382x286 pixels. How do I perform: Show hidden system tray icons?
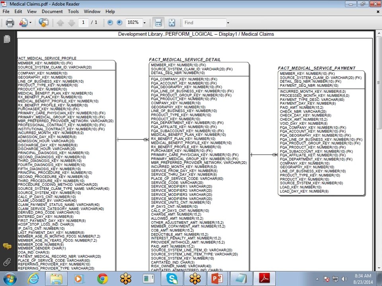pos(317,279)
